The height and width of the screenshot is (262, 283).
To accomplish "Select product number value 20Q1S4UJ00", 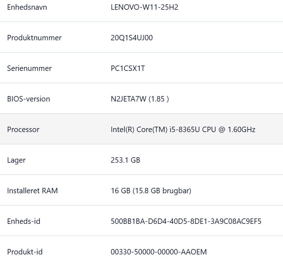I will point(132,38).
